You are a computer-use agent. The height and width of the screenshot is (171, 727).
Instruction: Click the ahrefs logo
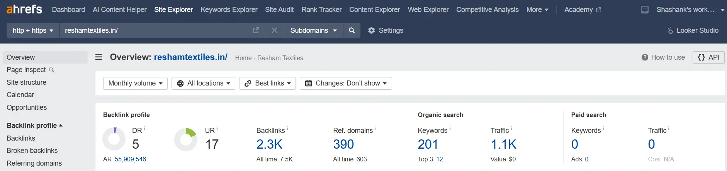click(x=24, y=9)
